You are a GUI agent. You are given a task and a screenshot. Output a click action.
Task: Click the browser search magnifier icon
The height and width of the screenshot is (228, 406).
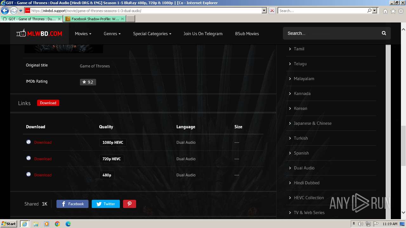point(369,11)
